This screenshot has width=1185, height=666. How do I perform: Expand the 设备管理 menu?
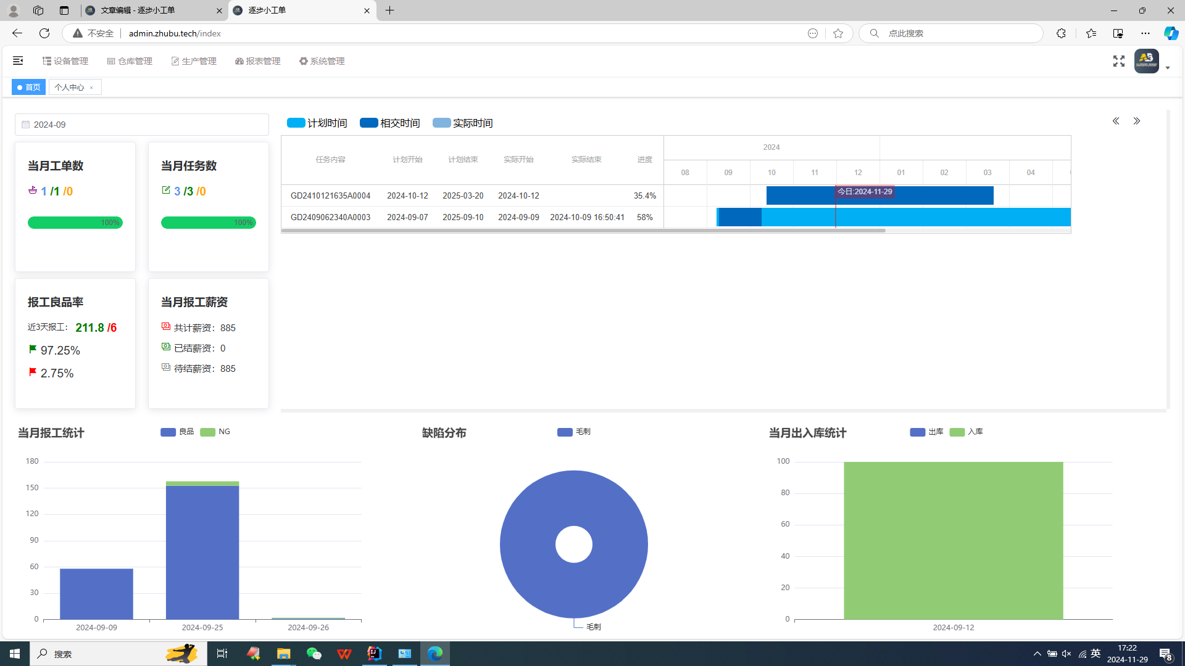pos(65,61)
